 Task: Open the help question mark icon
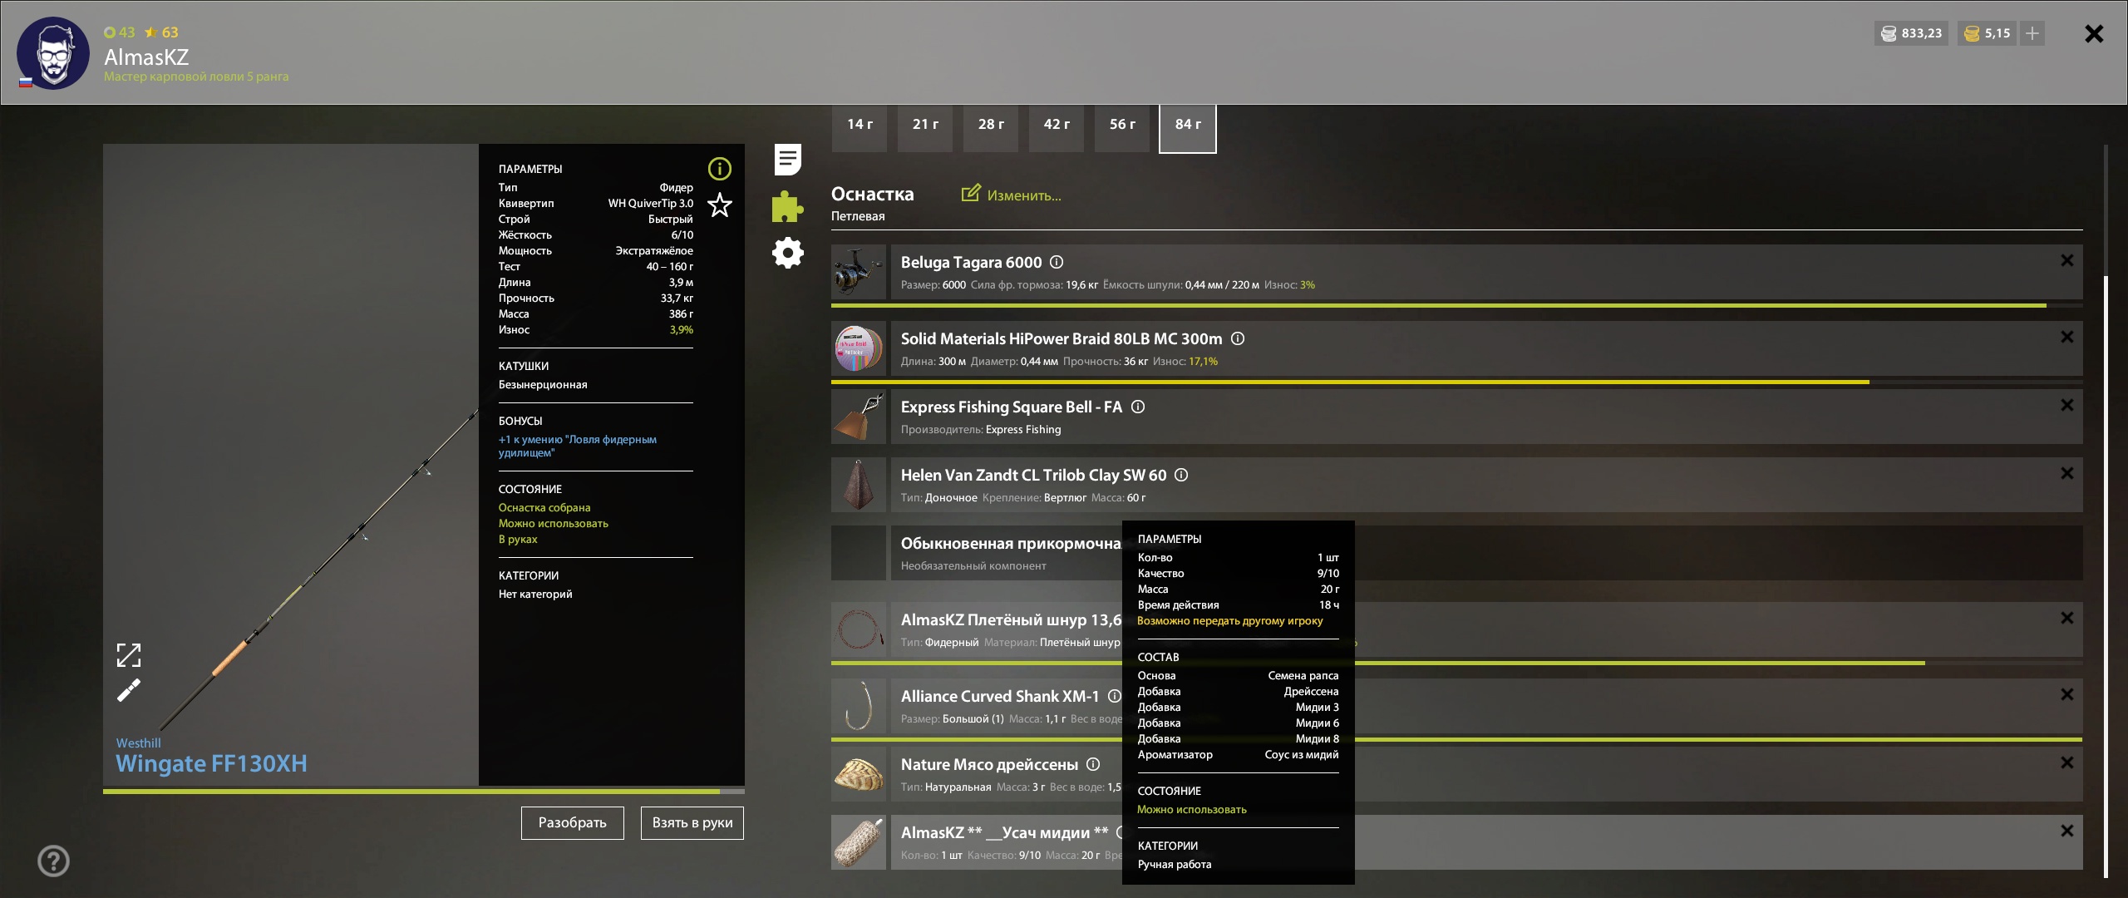click(x=53, y=861)
